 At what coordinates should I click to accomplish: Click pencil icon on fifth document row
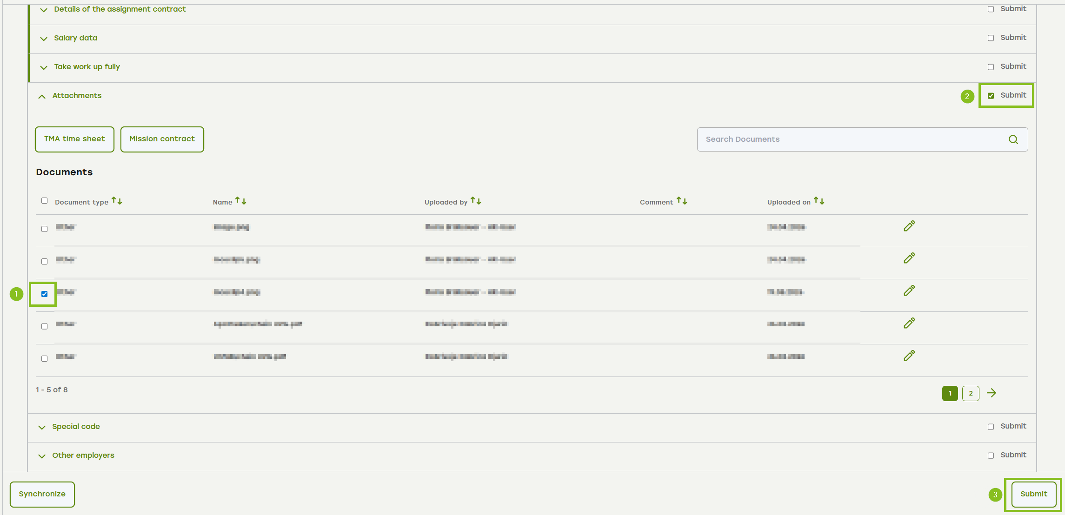click(x=909, y=356)
